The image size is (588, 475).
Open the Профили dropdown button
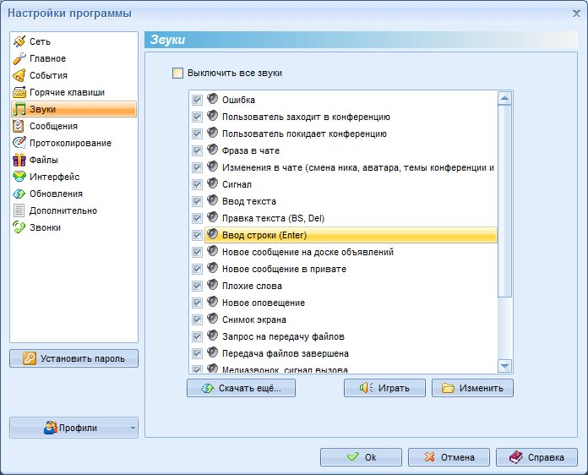tap(73, 428)
